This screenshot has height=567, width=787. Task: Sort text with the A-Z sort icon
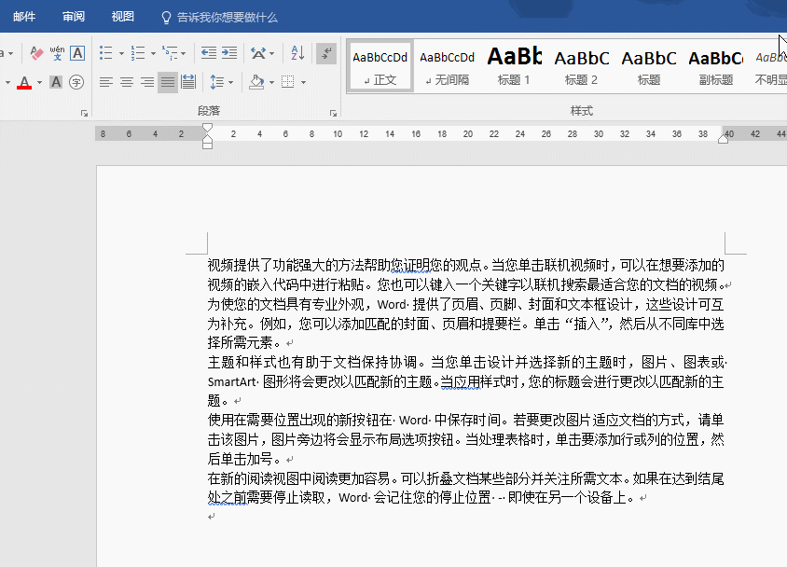(x=297, y=53)
